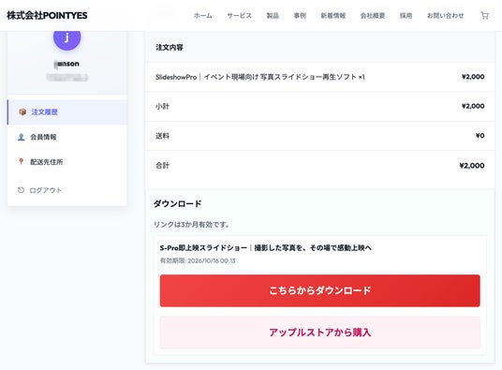Open the サービス menu item

[239, 15]
